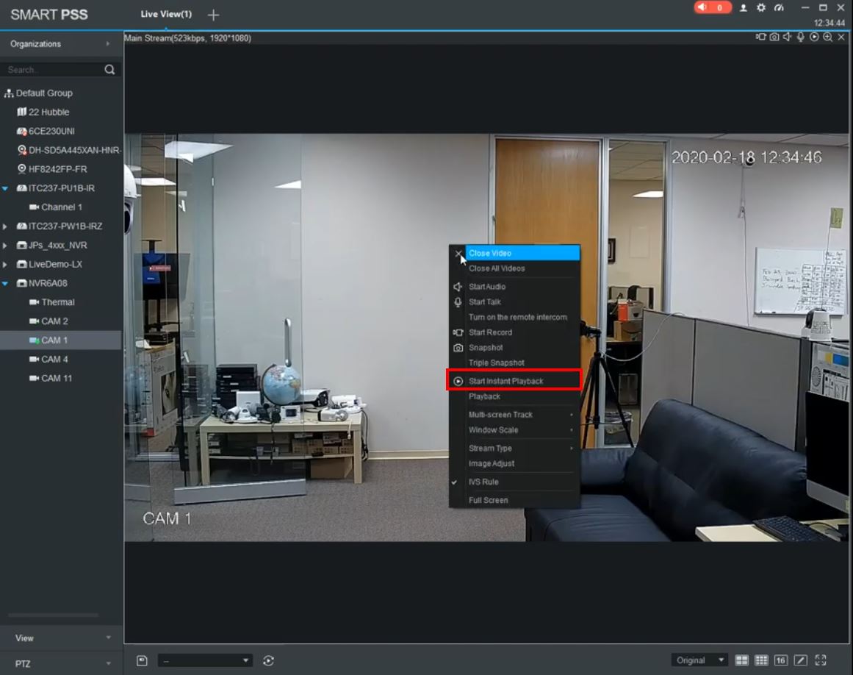Screen dimensions: 853x675
Task: Open the custom layout edit icon
Action: [x=800, y=660]
